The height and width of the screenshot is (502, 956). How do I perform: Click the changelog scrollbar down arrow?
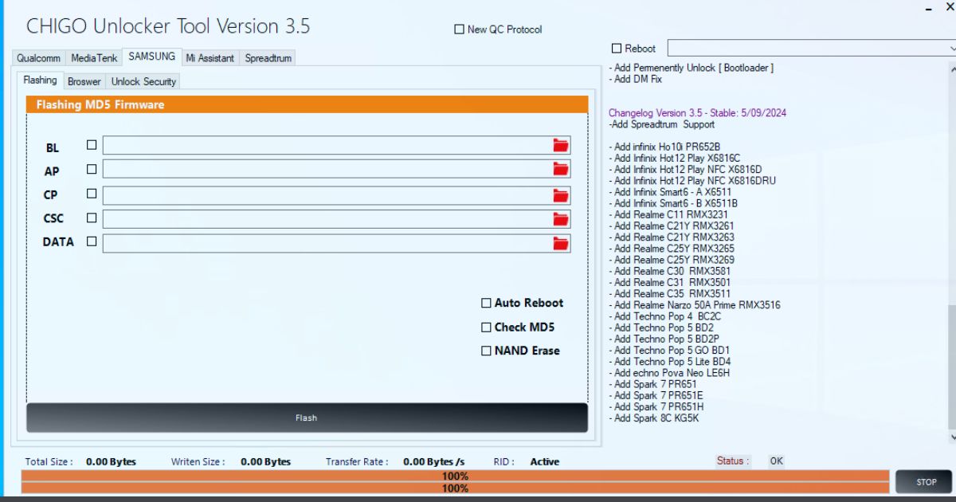click(952, 437)
